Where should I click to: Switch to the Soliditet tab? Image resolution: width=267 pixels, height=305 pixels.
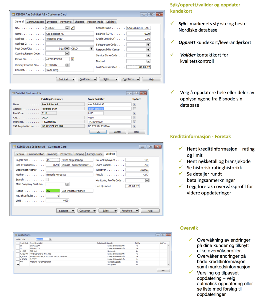[x=111, y=22]
